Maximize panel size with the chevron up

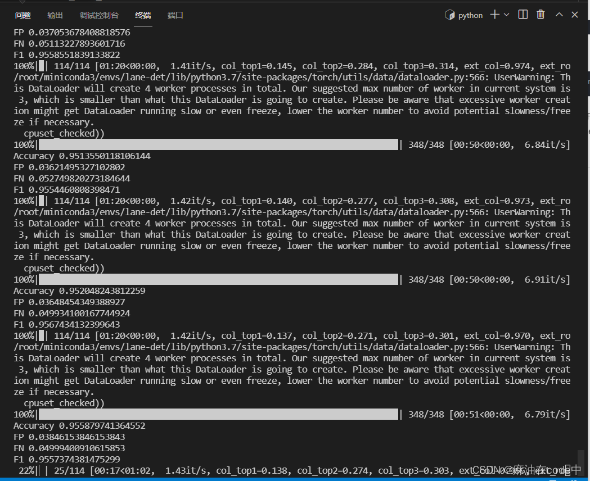559,15
